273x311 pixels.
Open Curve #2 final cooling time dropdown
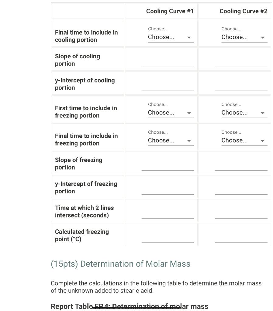(244, 37)
